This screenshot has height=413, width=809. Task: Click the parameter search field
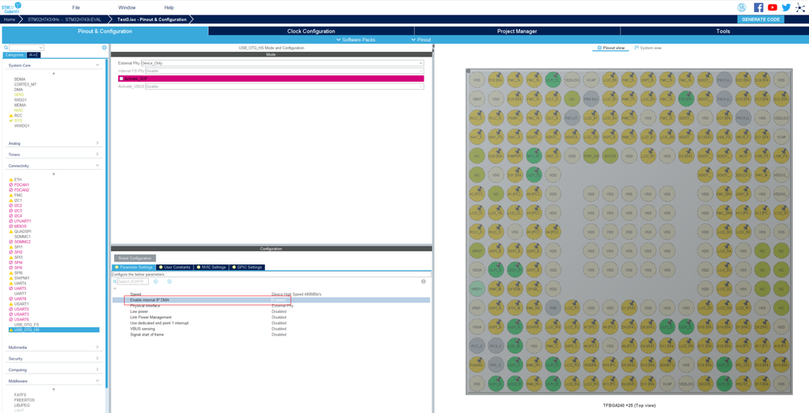coord(133,281)
